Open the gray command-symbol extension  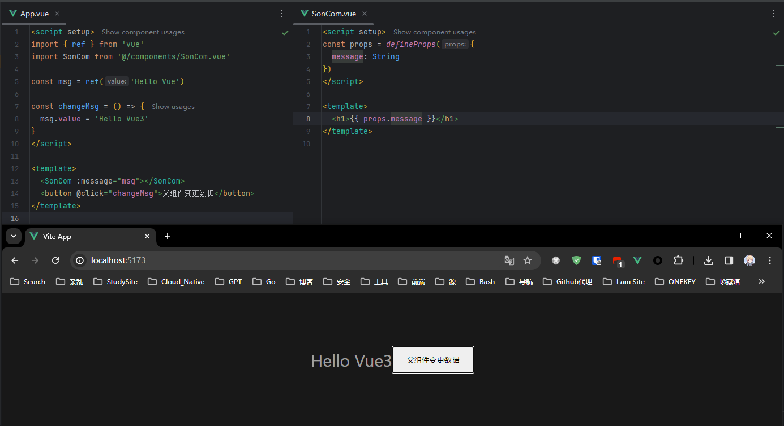[556, 260]
